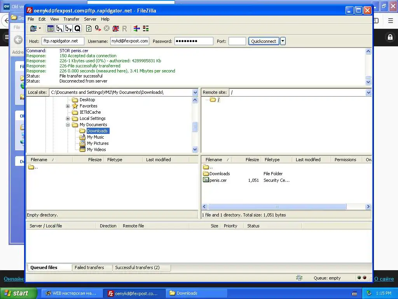Open Quickconnect history dropdown
The width and height of the screenshot is (398, 299).
(283, 41)
